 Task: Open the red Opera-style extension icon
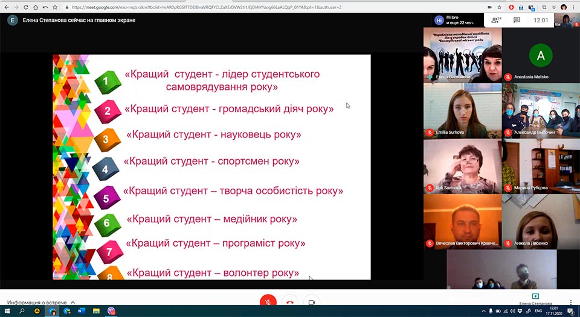pos(512,7)
